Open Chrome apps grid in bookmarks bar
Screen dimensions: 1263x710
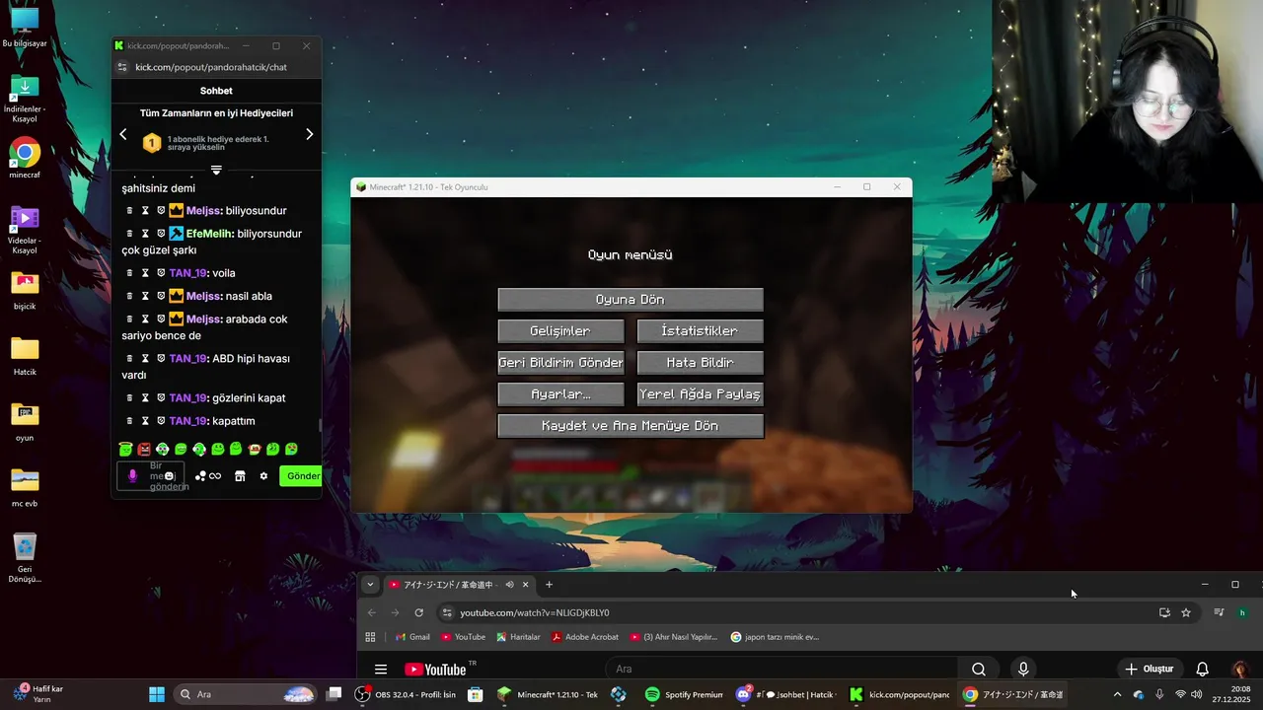coord(371,637)
